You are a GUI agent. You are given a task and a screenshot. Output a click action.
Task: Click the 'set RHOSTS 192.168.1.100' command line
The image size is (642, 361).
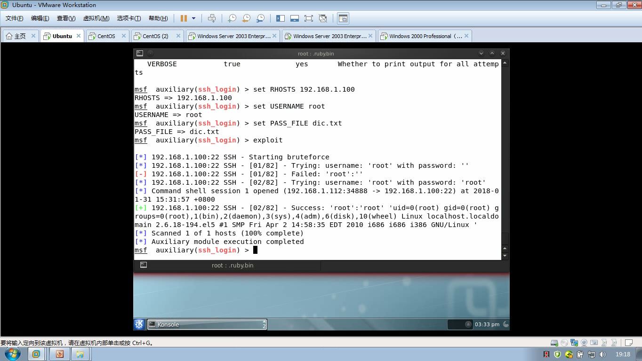tap(245, 89)
